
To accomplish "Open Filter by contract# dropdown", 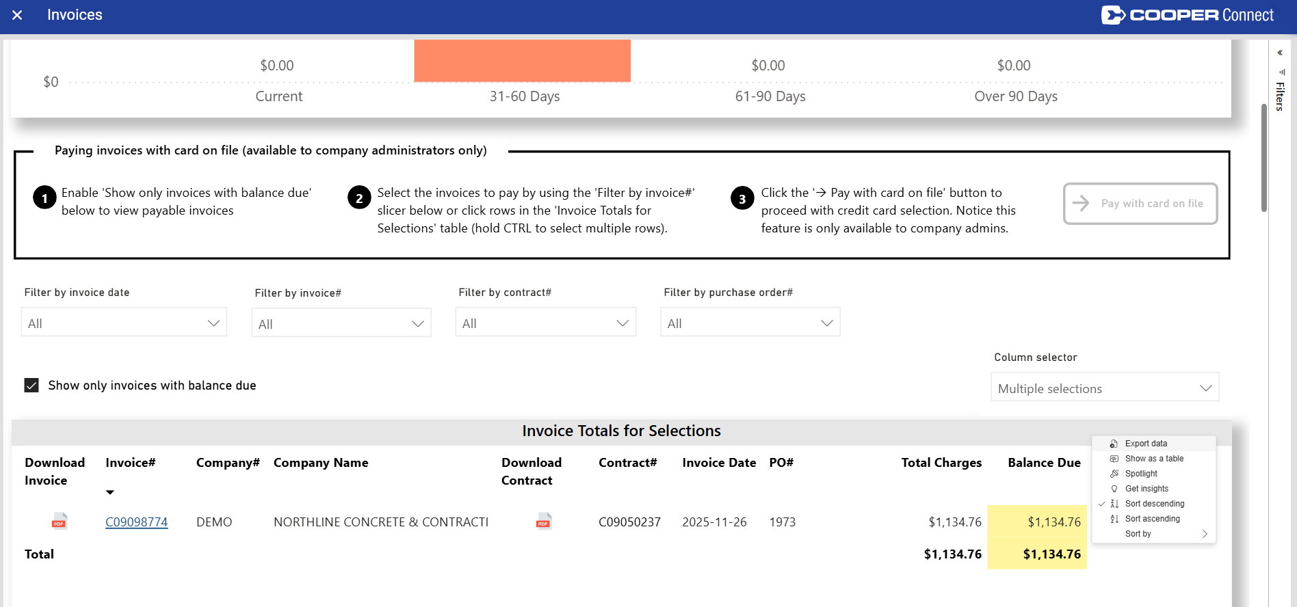I will coord(546,323).
